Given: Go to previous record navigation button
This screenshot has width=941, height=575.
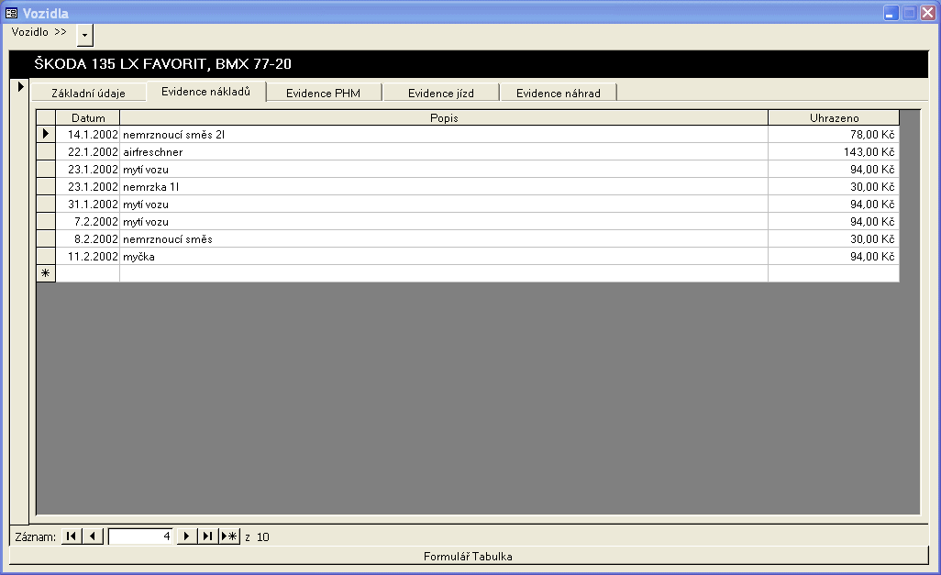Looking at the screenshot, I should pyautogui.click(x=94, y=536).
